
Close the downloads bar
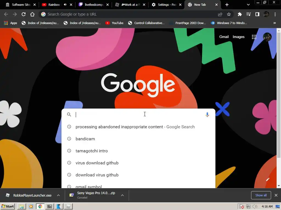pos(276,195)
